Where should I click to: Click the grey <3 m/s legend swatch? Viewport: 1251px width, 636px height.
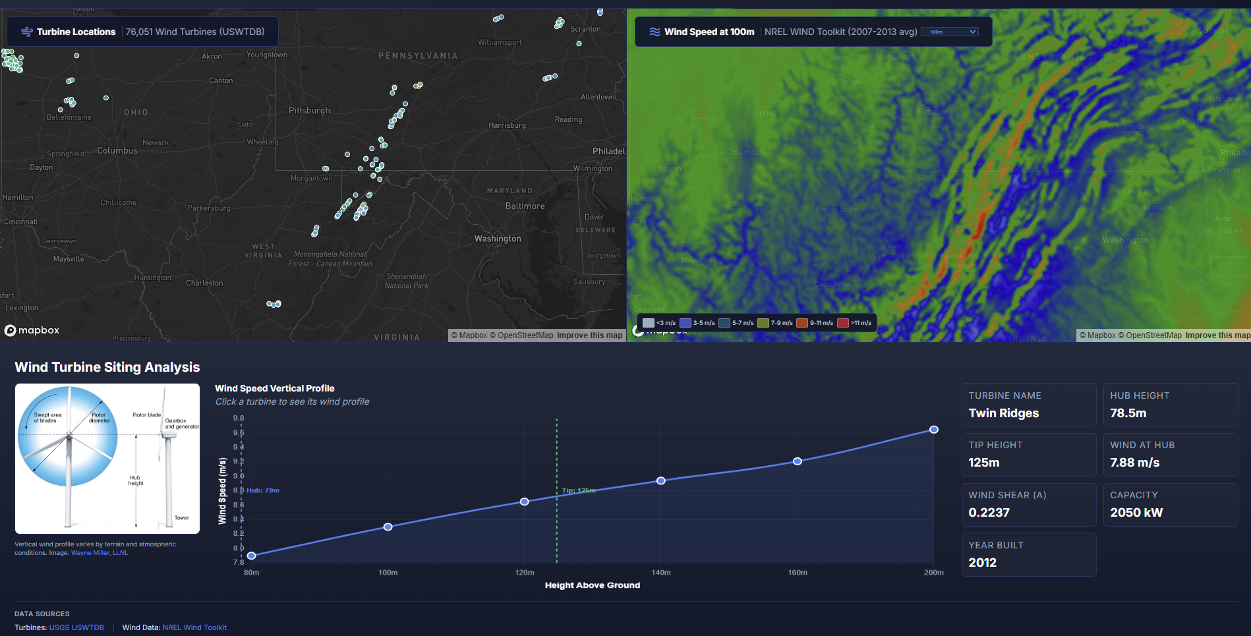[649, 323]
